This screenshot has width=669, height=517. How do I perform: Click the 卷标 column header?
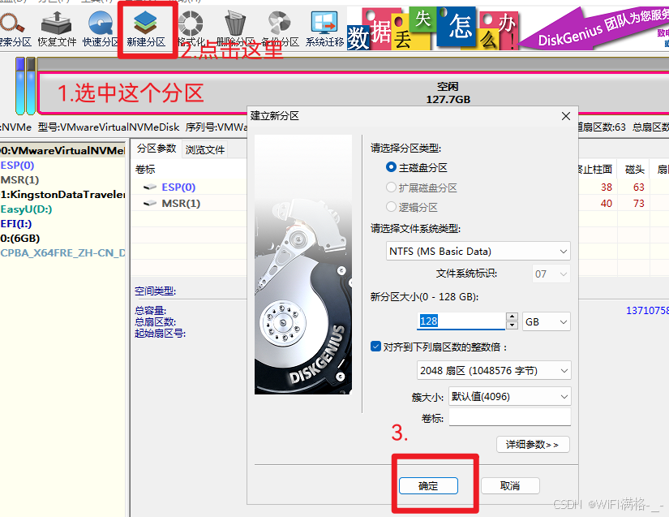(x=145, y=169)
